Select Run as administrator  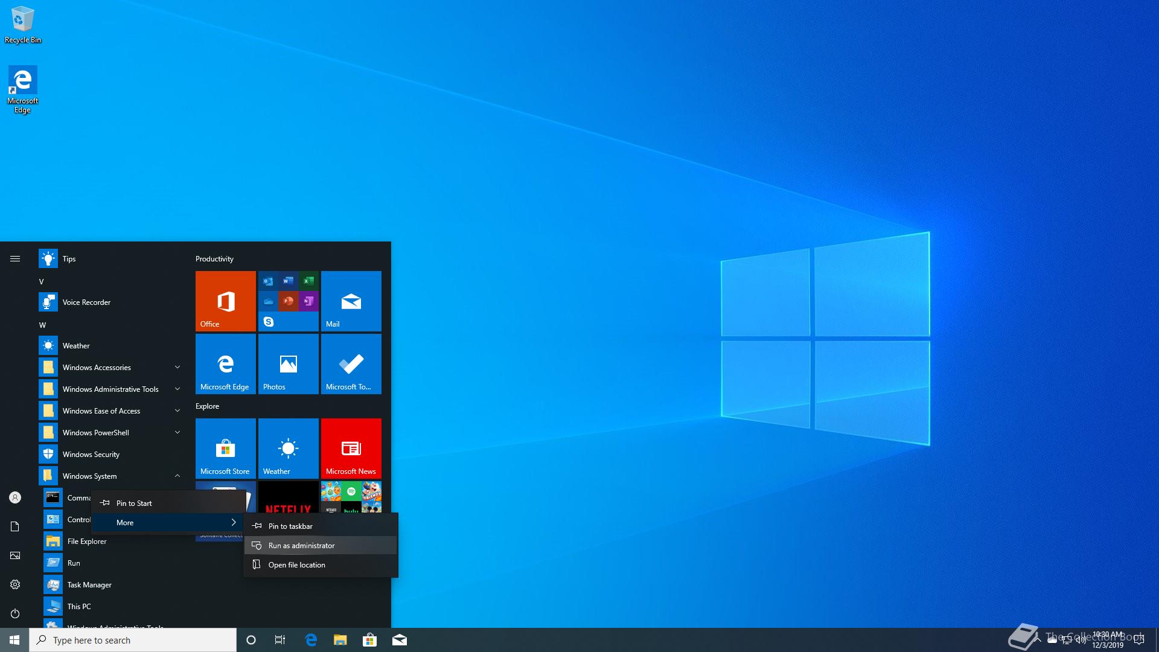coord(321,545)
